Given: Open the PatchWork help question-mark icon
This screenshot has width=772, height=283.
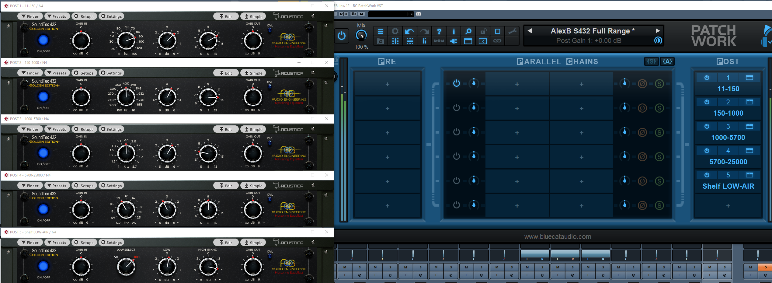Looking at the screenshot, I should pyautogui.click(x=439, y=31).
